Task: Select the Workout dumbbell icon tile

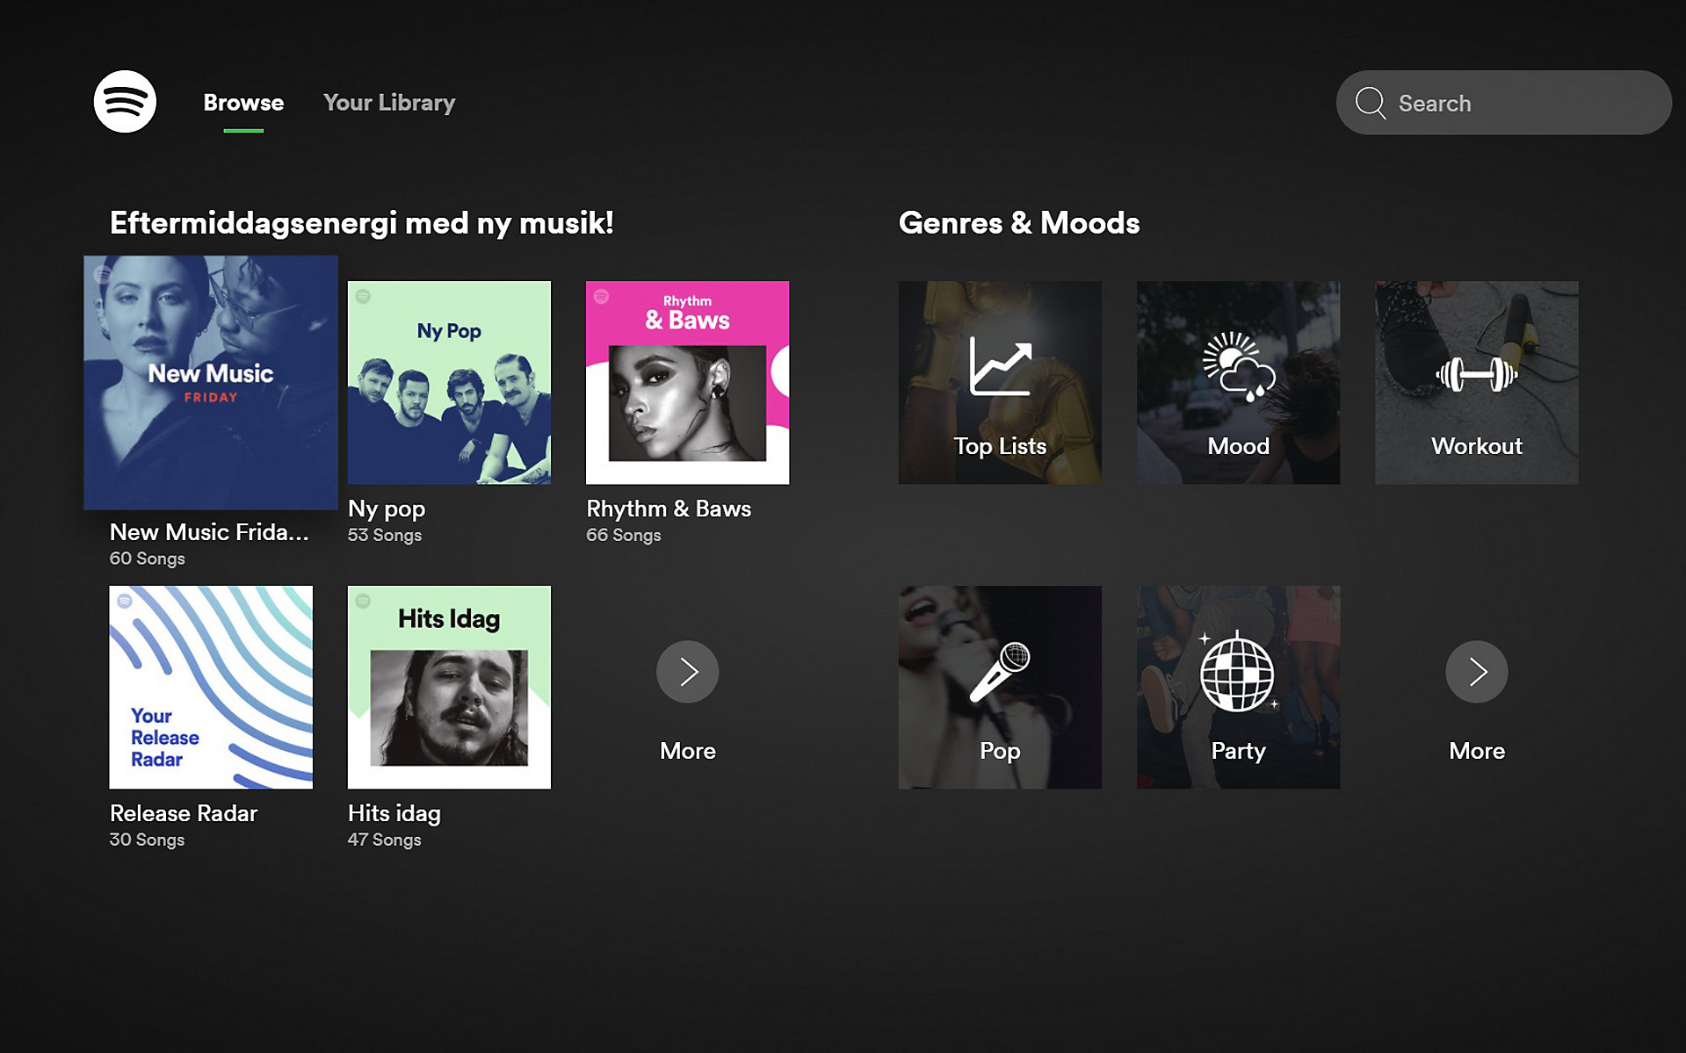Action: (1476, 382)
